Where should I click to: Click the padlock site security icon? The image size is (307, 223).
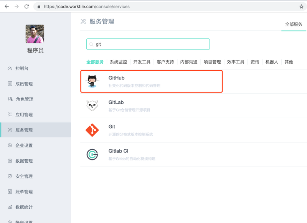(39, 7)
